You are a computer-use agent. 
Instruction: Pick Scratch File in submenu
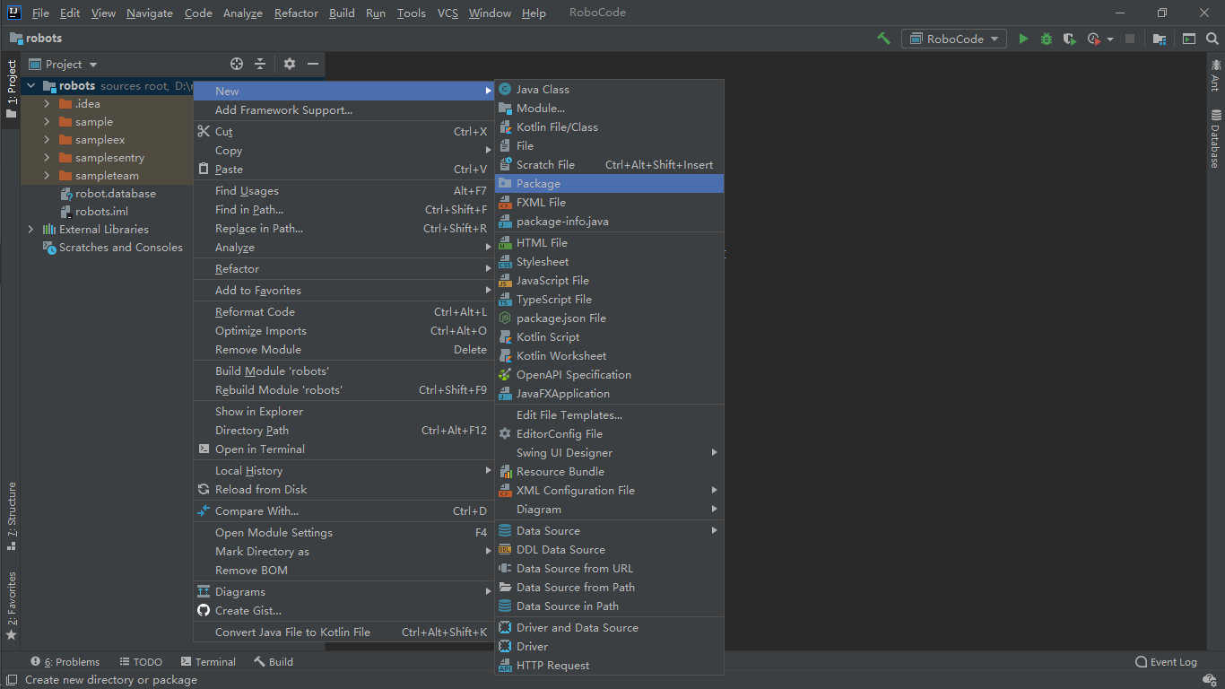[609, 165]
